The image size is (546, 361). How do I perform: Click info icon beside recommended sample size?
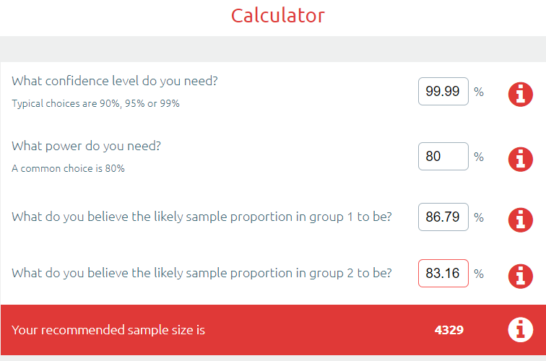pyautogui.click(x=520, y=330)
